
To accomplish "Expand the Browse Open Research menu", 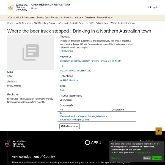I will 50,18.
